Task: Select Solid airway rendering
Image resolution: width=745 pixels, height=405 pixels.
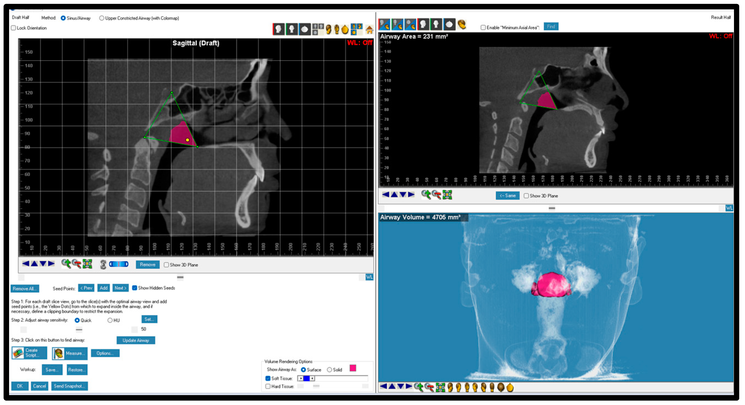Action: [x=329, y=370]
